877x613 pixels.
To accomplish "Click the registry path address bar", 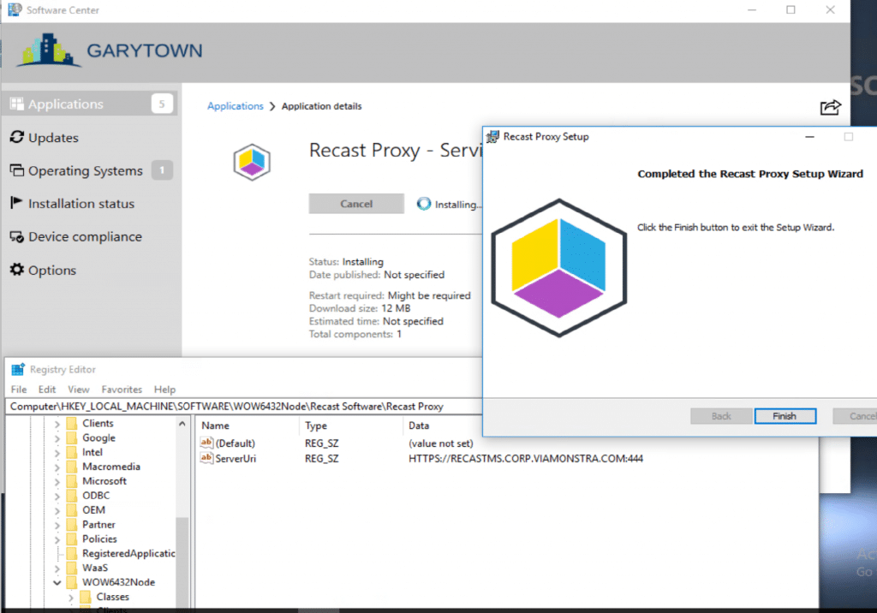I will [x=231, y=406].
